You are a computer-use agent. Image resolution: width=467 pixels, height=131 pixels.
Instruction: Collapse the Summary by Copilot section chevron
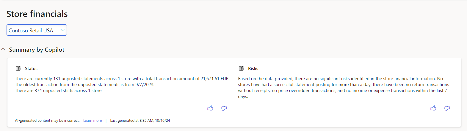(x=3, y=49)
